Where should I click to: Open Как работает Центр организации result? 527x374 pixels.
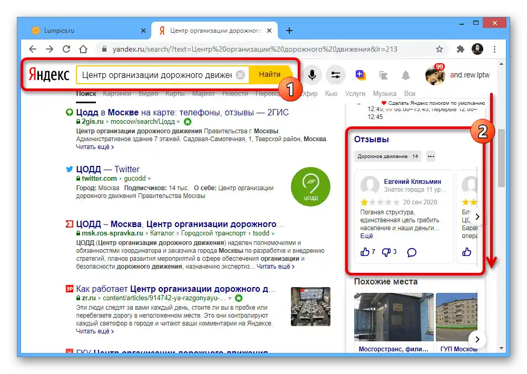(x=176, y=289)
